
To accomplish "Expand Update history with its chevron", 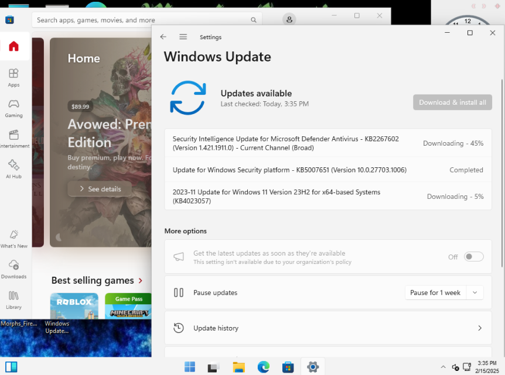I will pos(480,328).
